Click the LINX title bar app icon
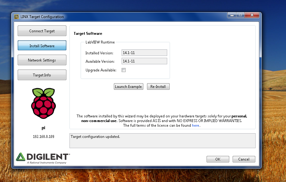The image size is (286, 182). coord(16,17)
